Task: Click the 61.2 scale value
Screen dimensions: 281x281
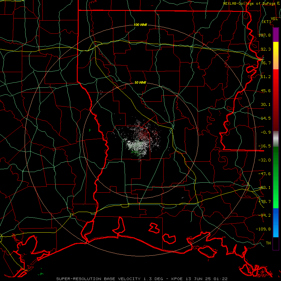Action: coord(266,77)
